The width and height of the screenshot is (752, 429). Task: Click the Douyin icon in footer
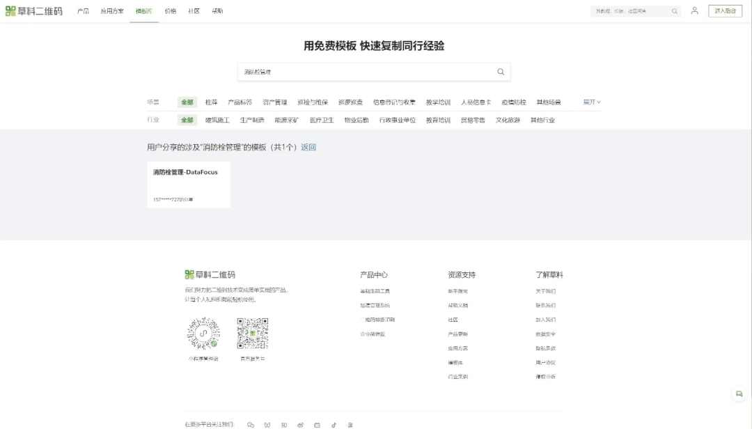click(333, 424)
